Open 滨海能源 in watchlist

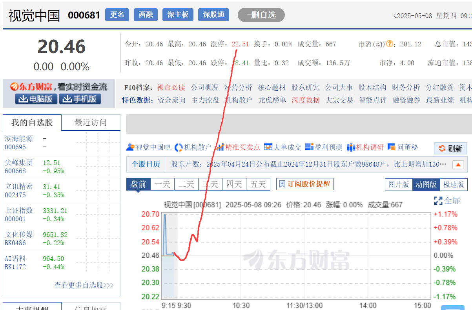[x=19, y=138]
